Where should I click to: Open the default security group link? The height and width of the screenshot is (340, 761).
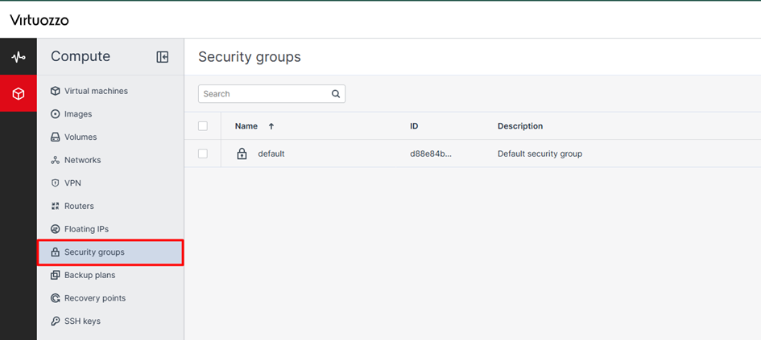[x=271, y=154]
